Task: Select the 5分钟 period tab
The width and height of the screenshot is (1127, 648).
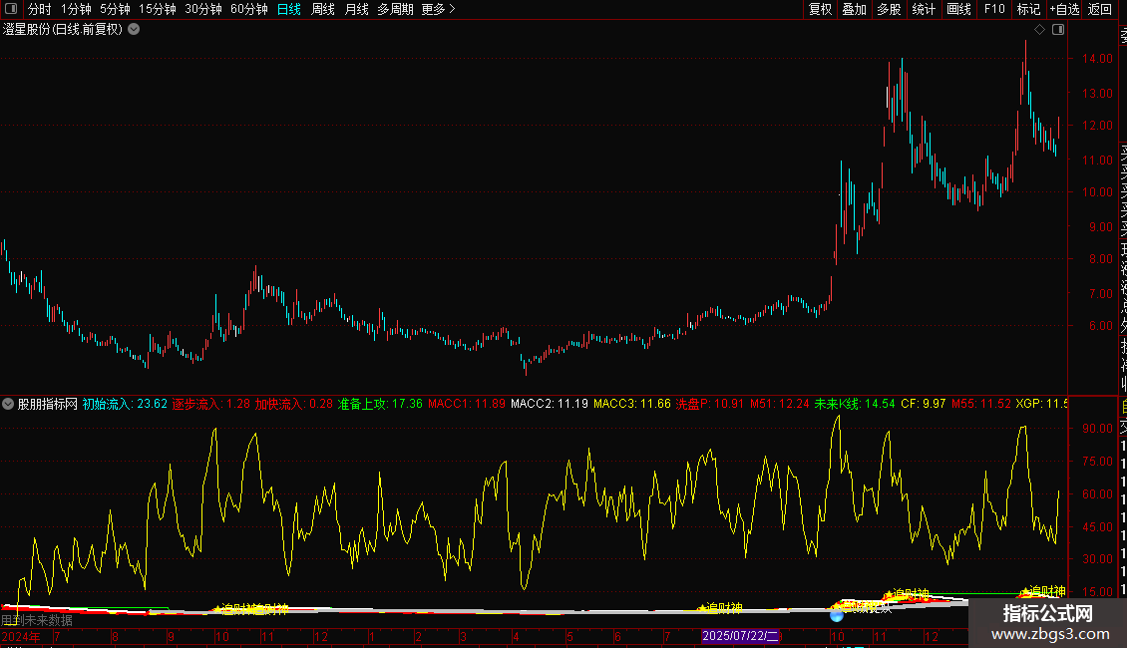Action: coord(115,9)
